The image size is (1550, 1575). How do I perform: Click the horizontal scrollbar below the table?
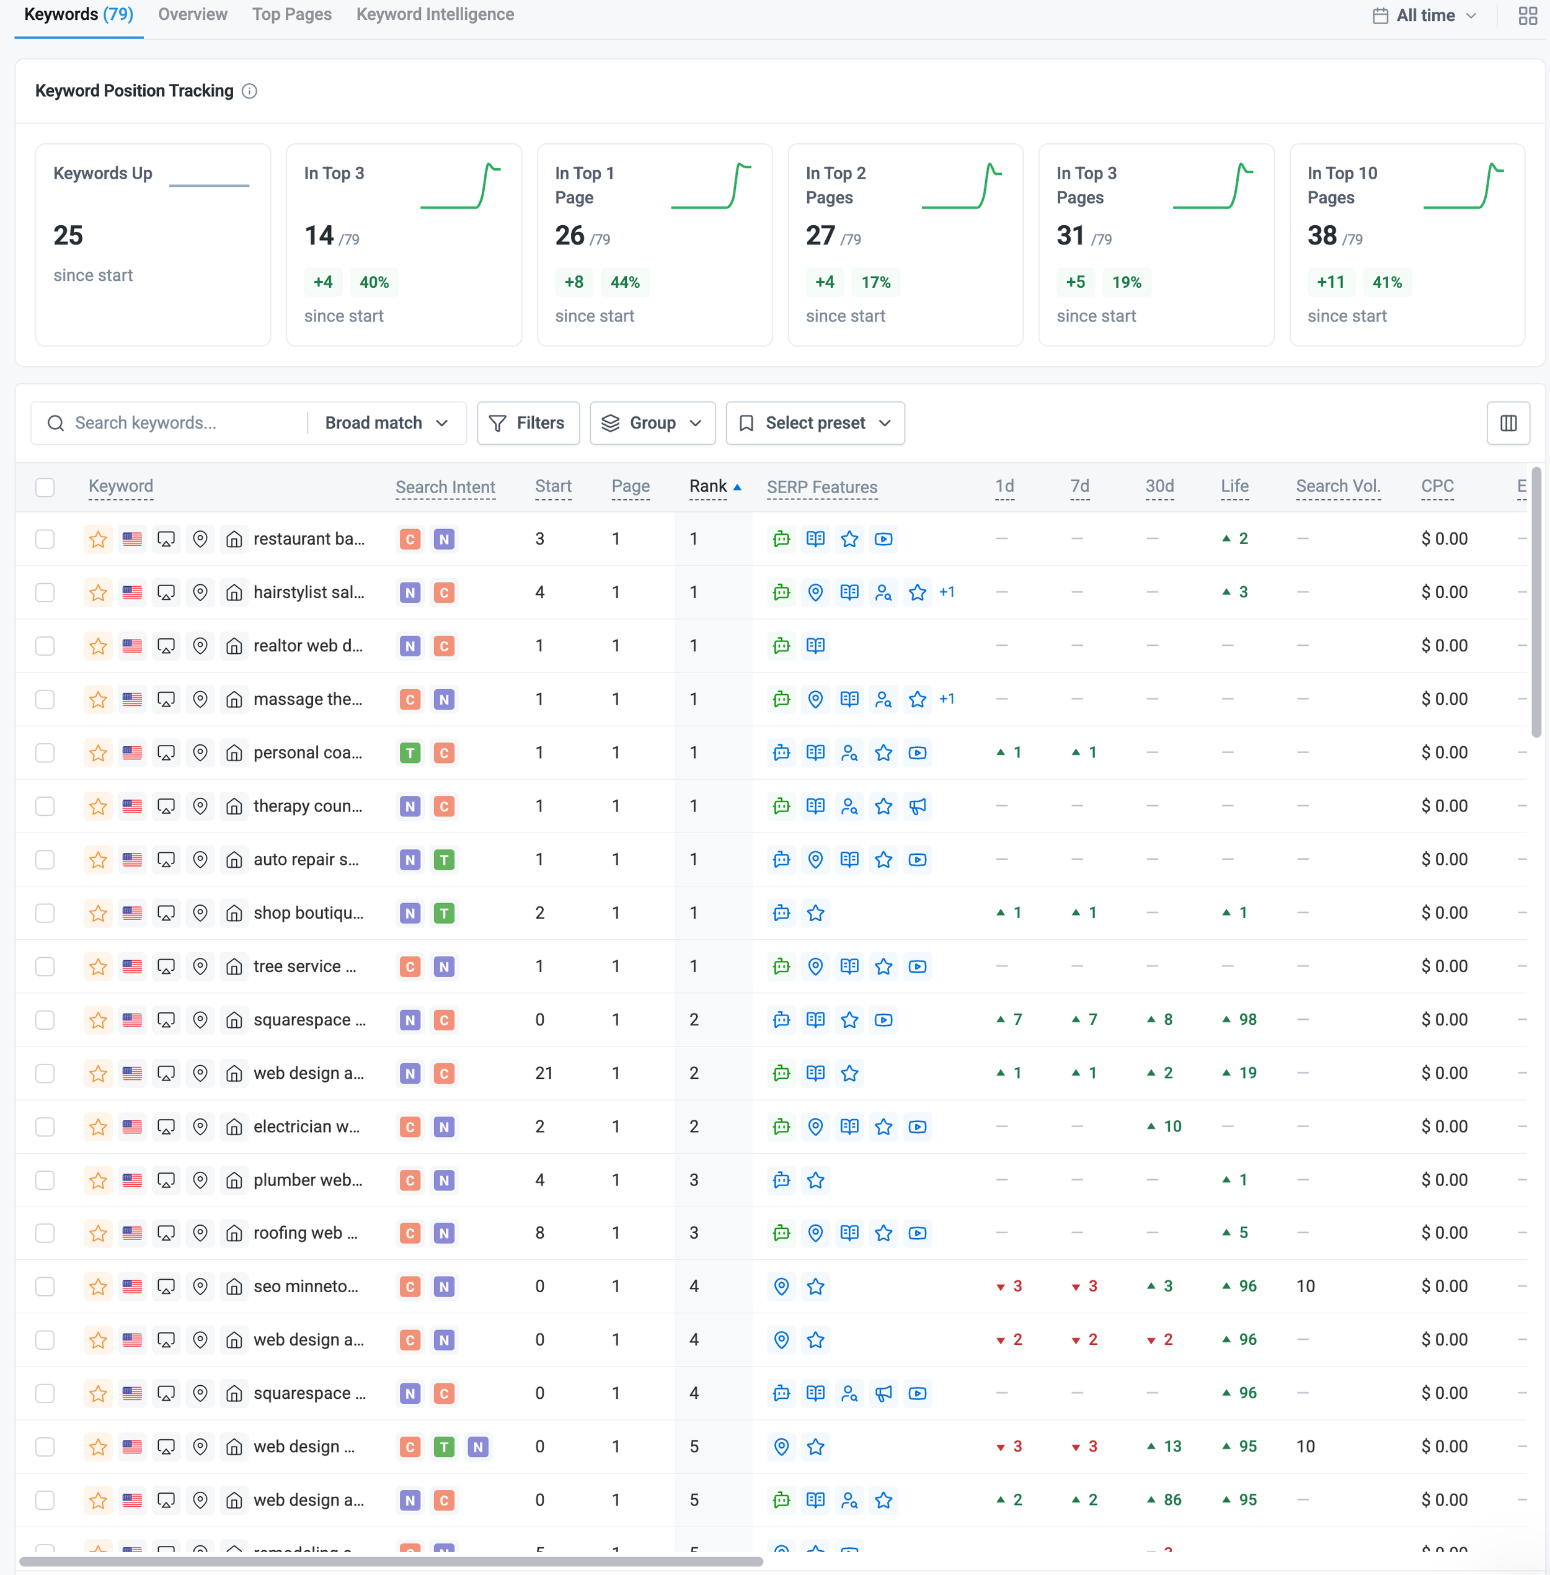391,1561
